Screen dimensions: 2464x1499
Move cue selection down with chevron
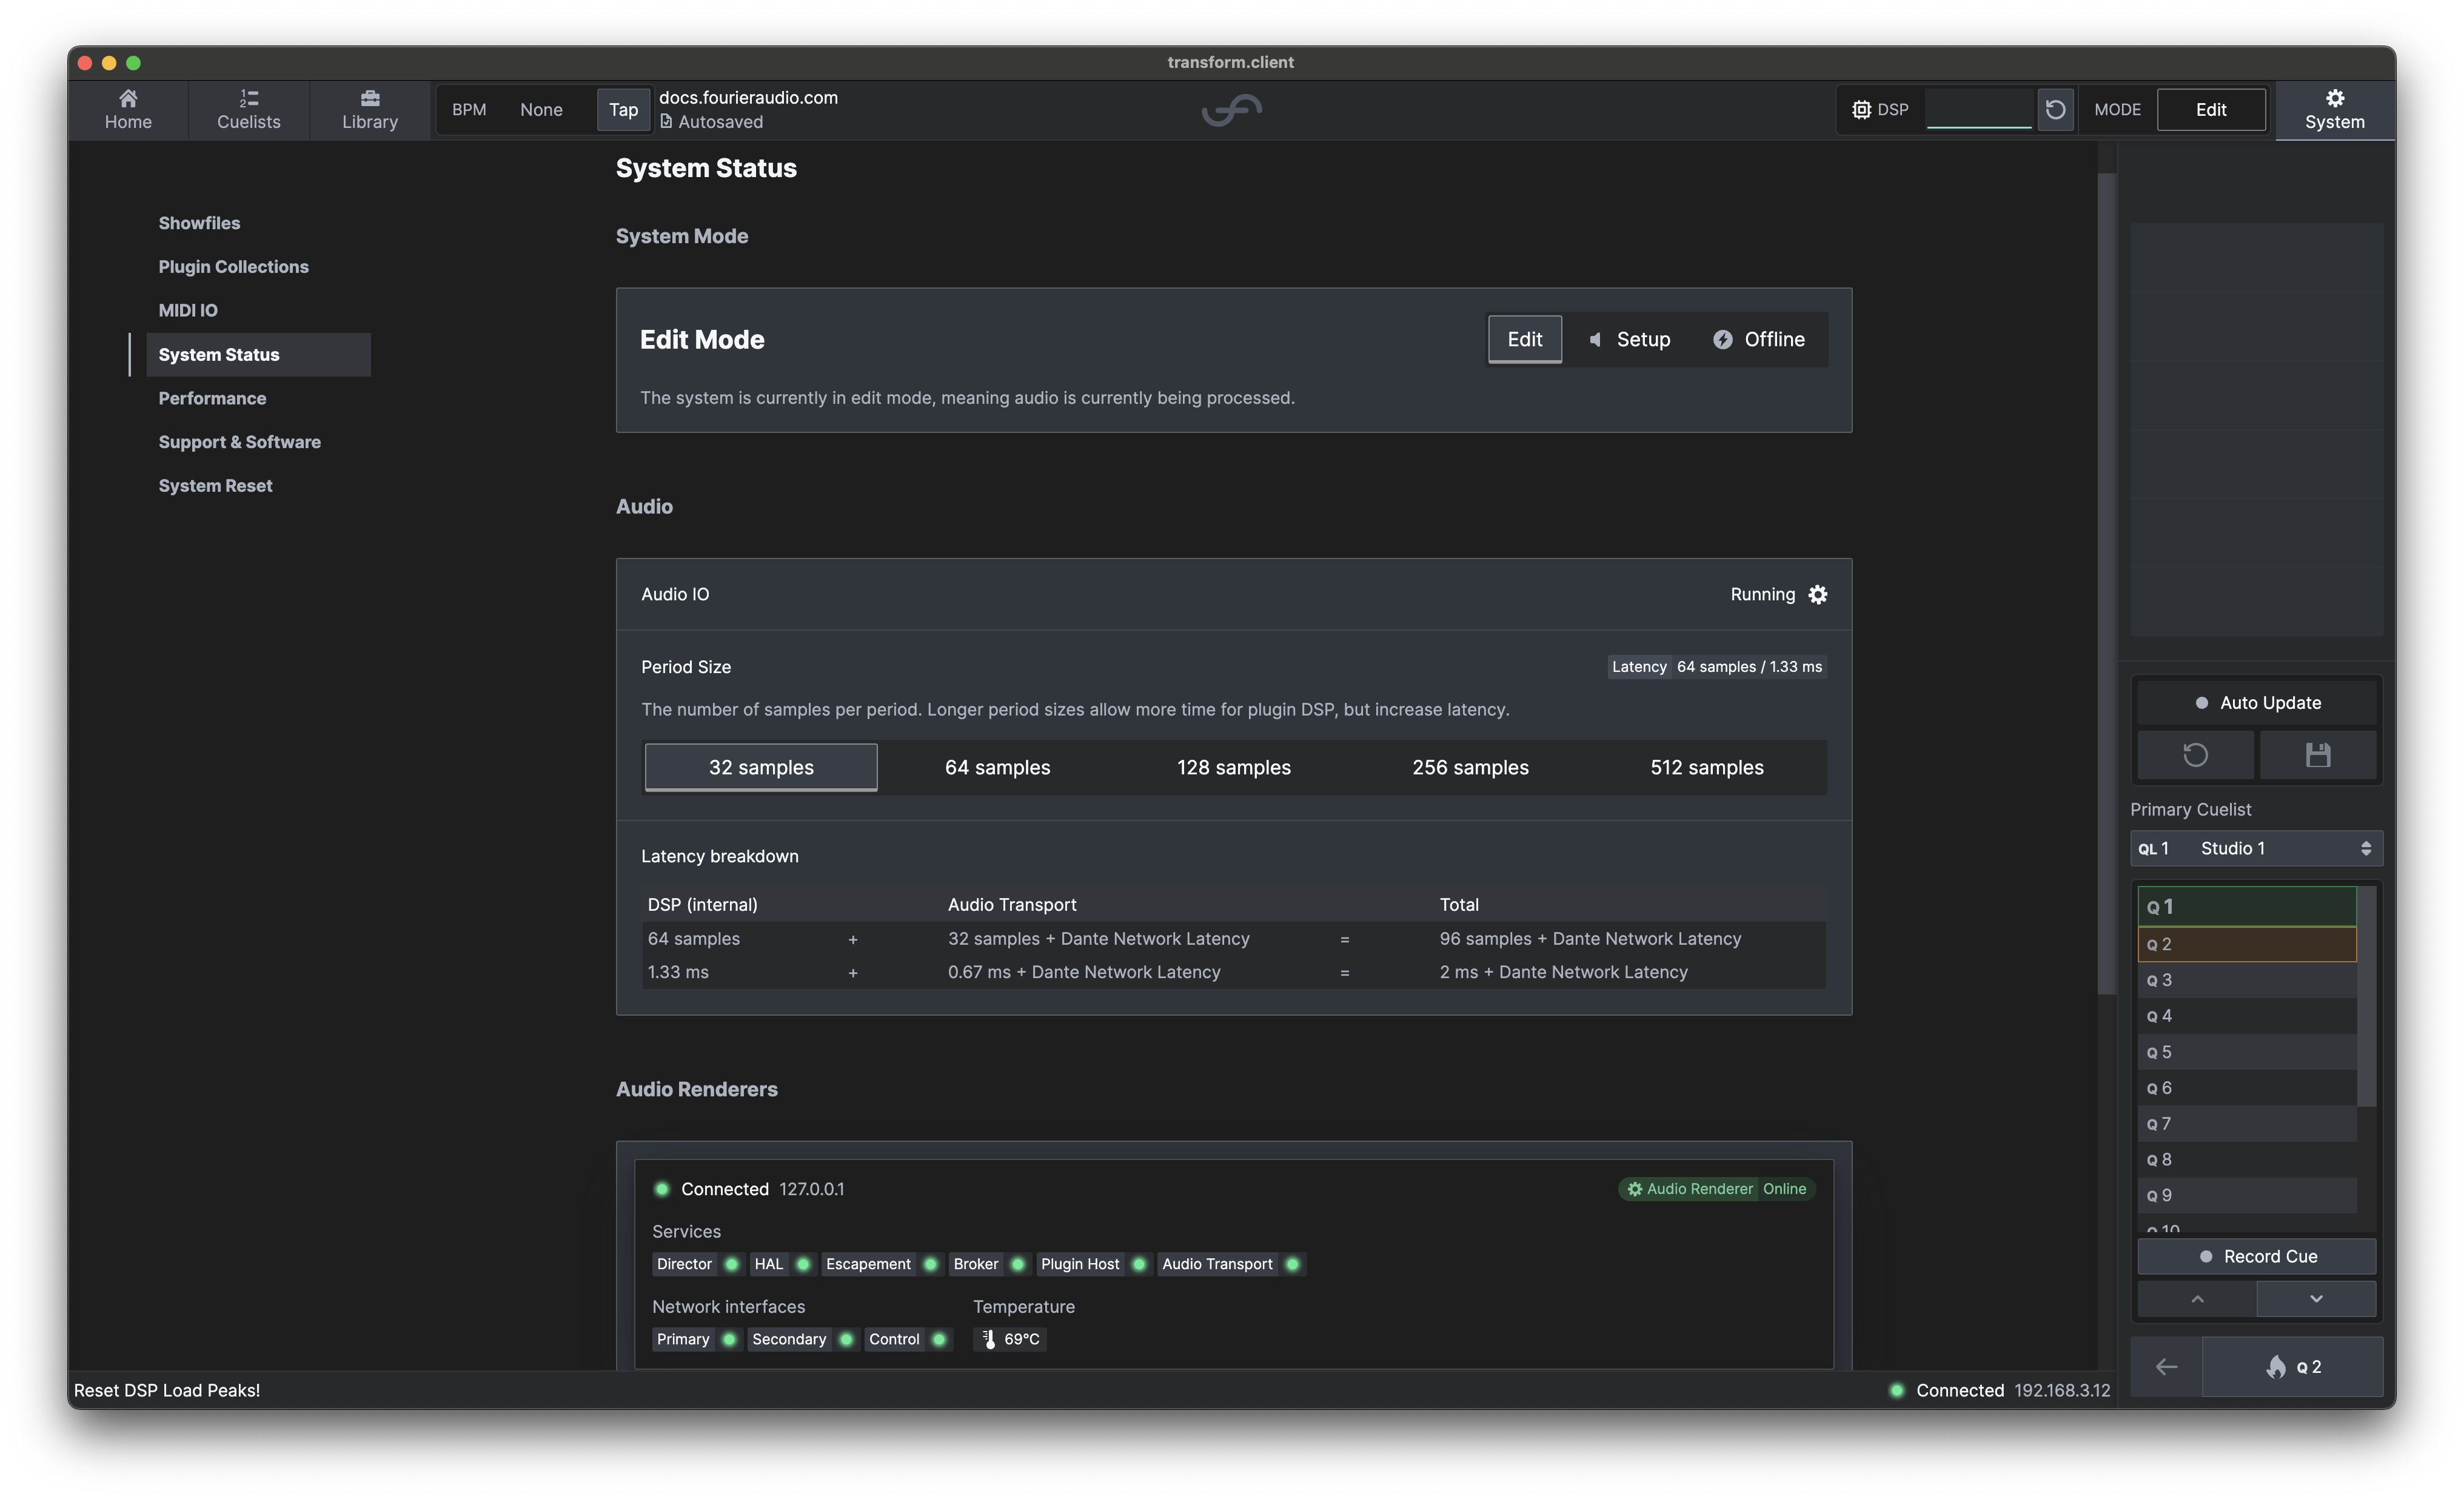coord(2316,1299)
